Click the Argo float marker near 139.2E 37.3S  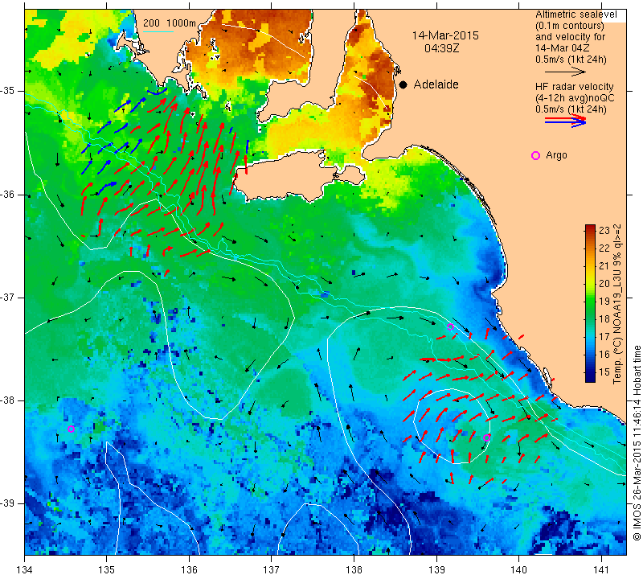coord(450,327)
